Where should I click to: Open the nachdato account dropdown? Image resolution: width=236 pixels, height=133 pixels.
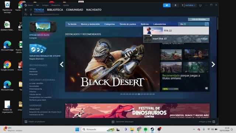tap(190, 5)
